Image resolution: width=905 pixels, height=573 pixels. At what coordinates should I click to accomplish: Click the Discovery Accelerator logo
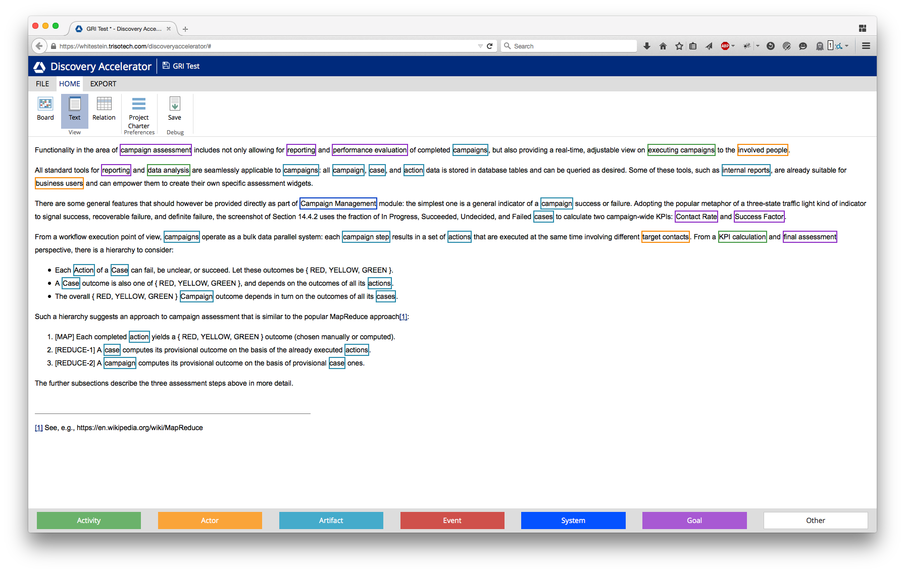tap(39, 67)
